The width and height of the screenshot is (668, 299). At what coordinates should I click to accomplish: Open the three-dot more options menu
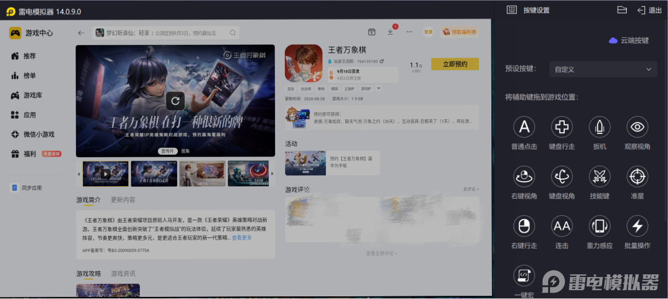click(409, 32)
